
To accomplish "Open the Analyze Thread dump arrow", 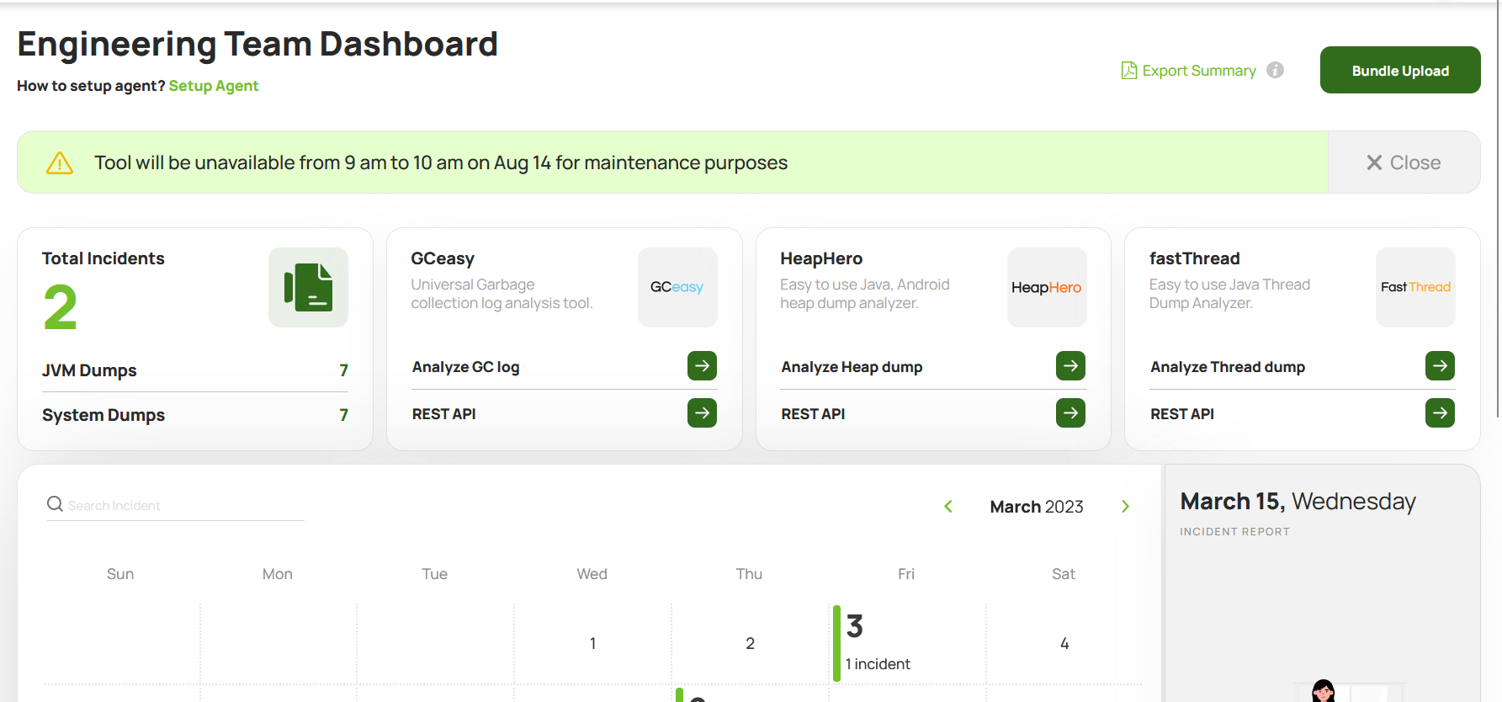I will point(1440,366).
